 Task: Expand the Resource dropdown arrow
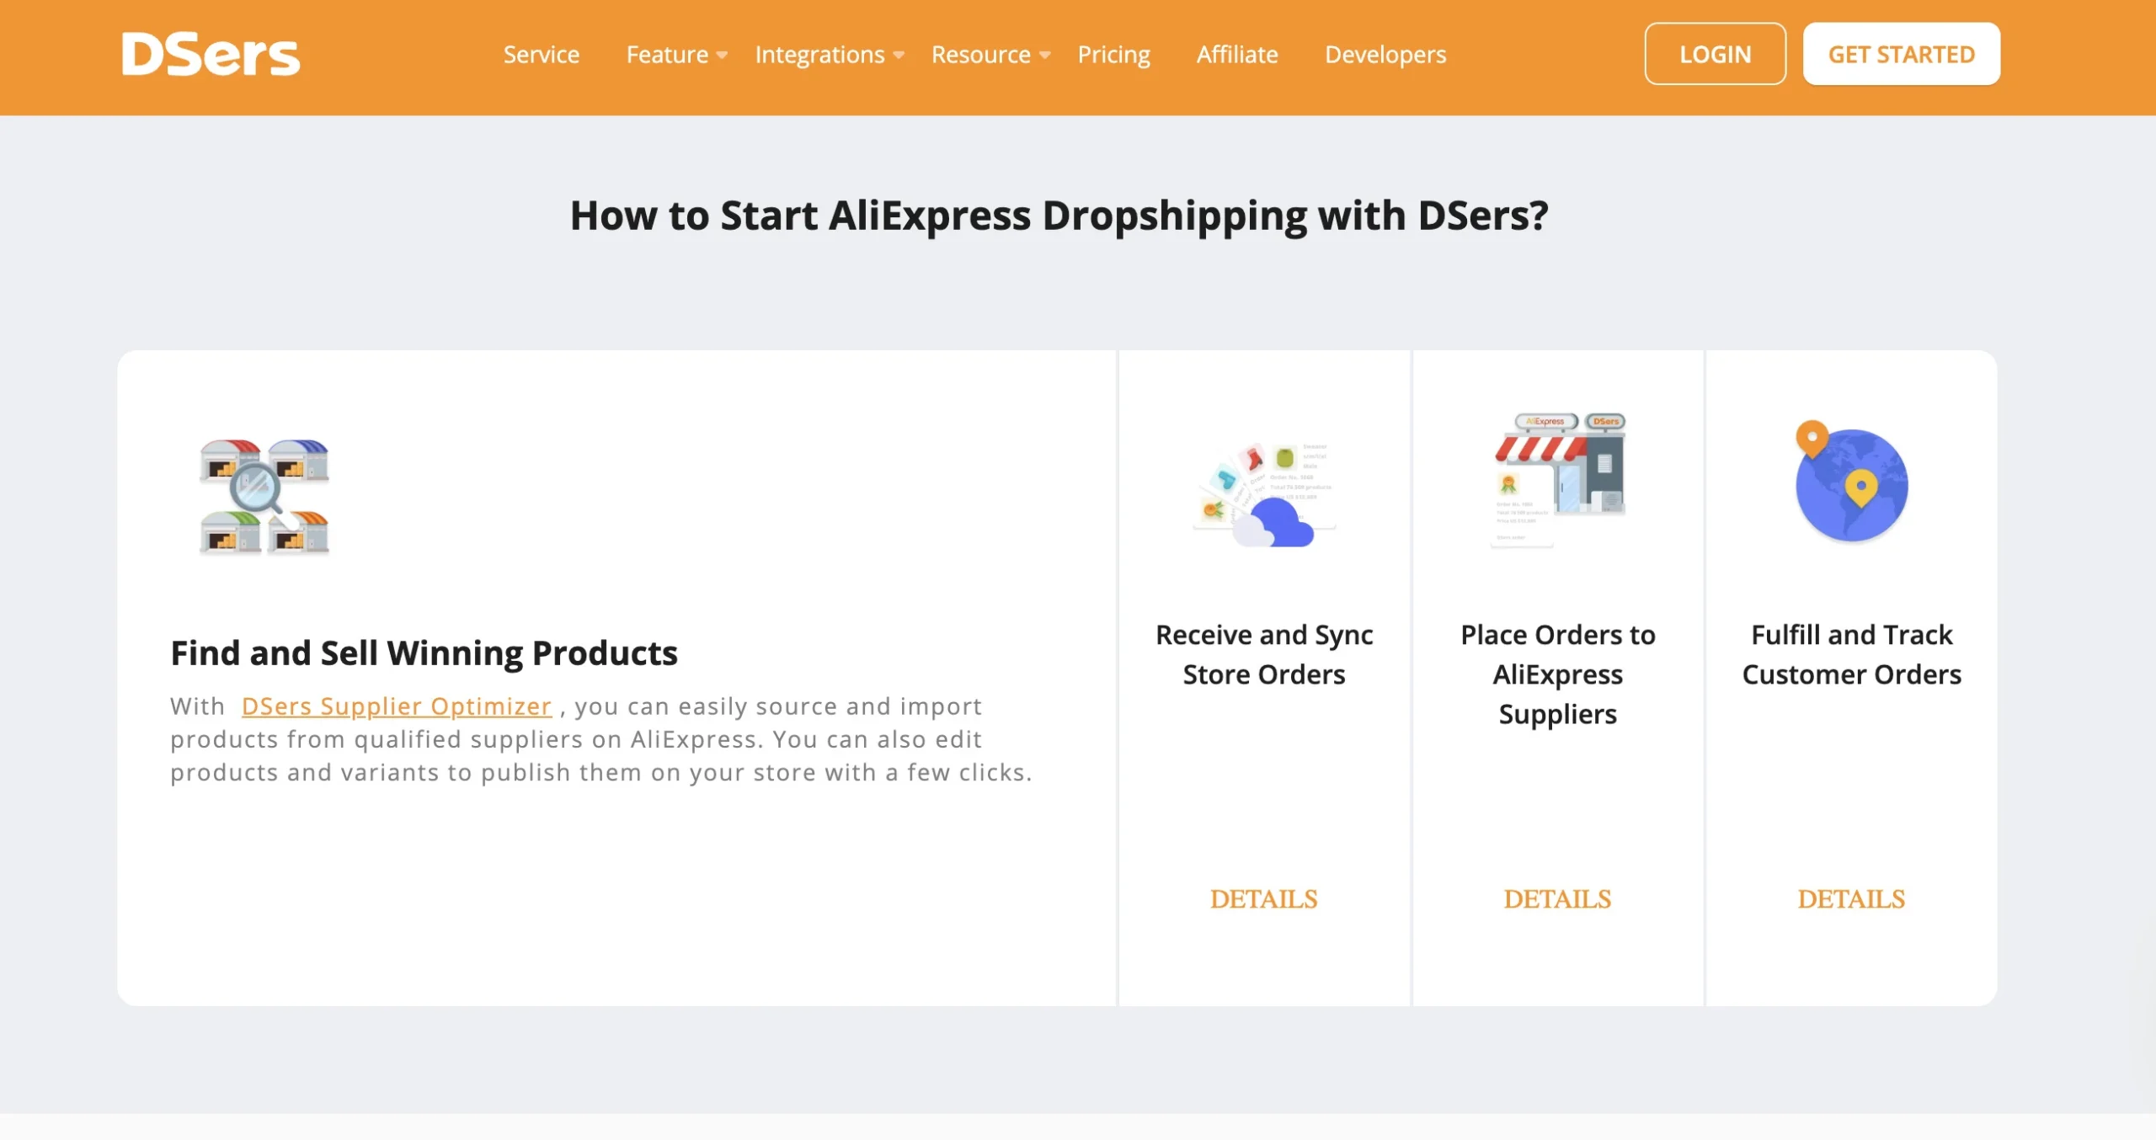[x=1044, y=56]
